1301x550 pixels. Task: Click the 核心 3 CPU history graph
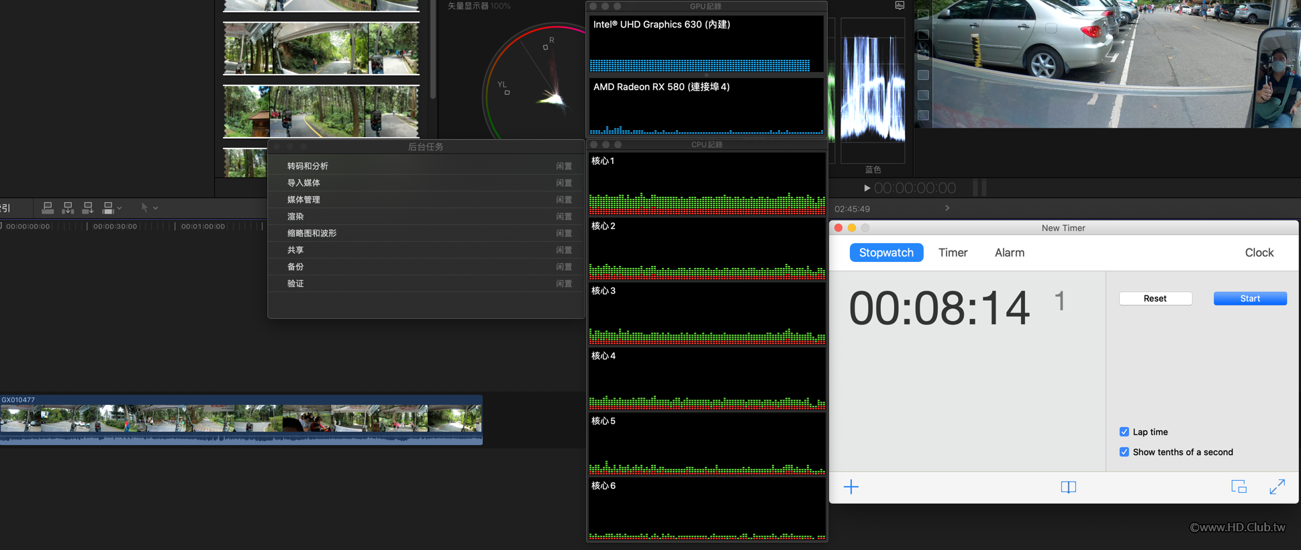(x=707, y=314)
